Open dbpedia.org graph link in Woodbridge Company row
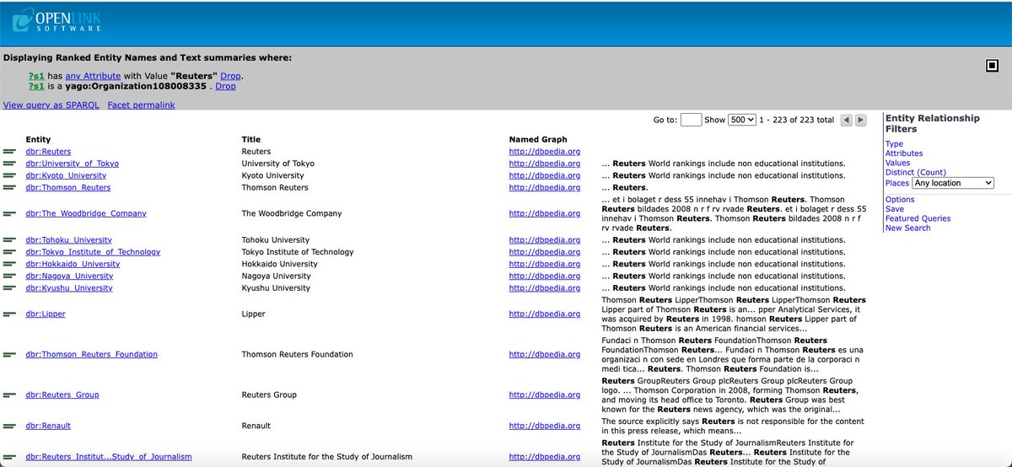 545,213
